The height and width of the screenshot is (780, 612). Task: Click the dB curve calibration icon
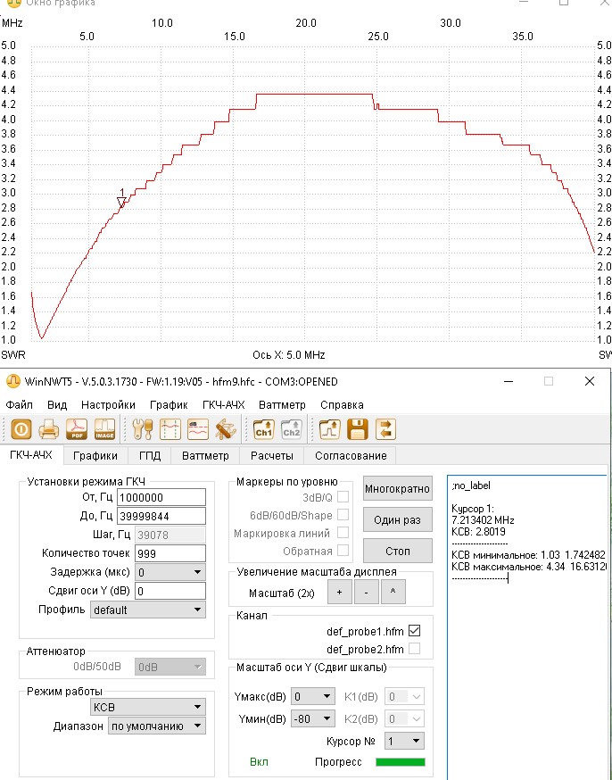[198, 428]
